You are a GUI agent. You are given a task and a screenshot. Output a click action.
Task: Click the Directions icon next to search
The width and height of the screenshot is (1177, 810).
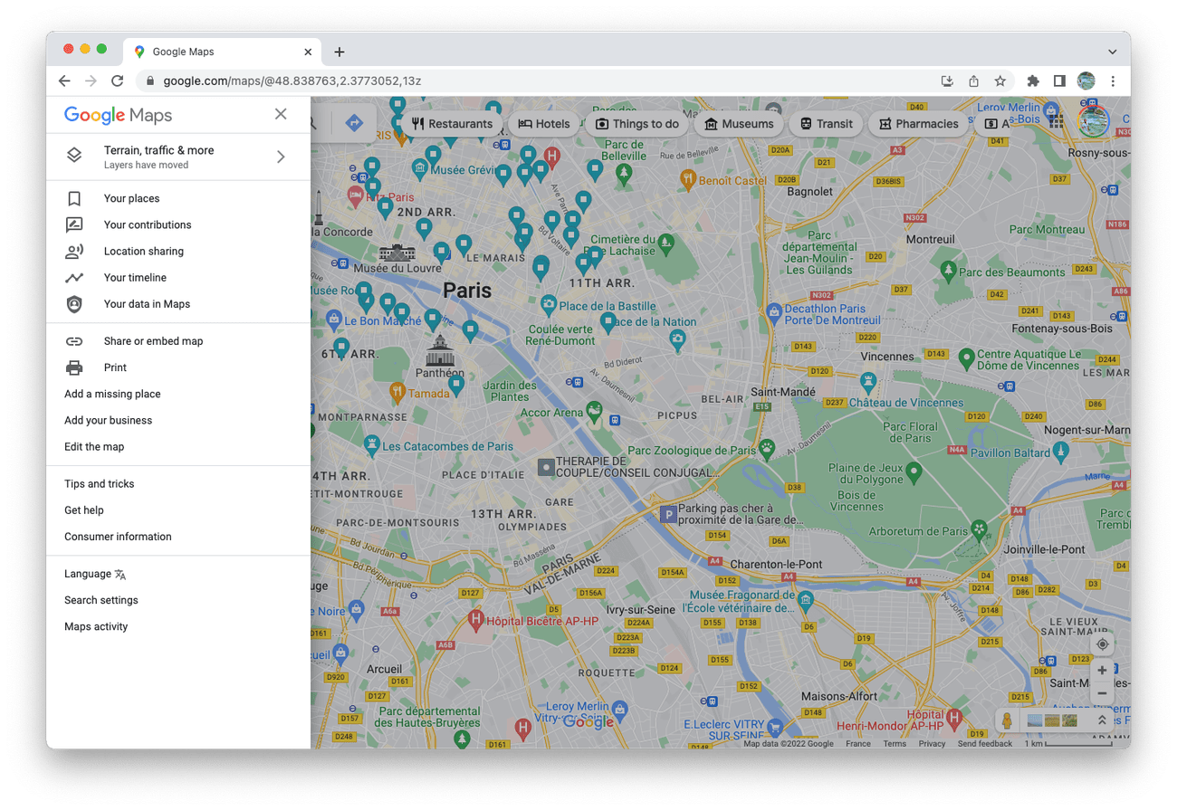(354, 122)
